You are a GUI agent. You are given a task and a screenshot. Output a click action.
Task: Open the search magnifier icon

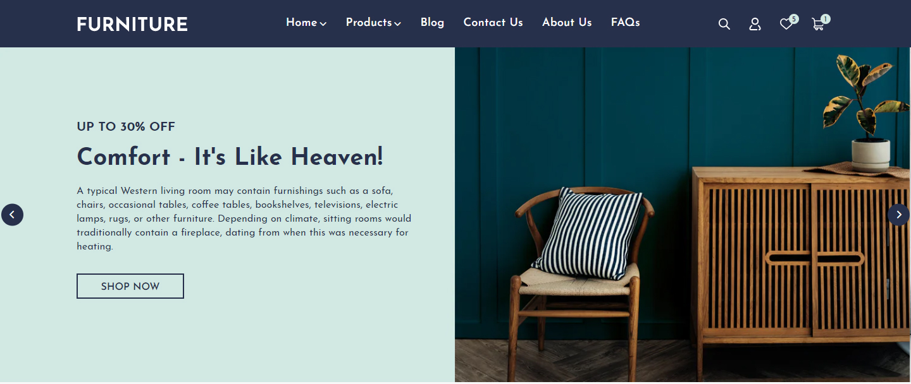pos(724,24)
